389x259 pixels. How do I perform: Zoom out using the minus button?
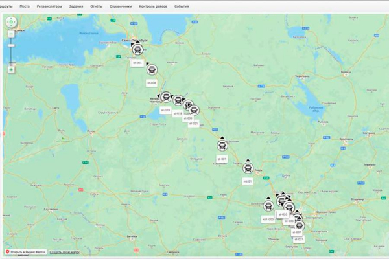pos(11,32)
